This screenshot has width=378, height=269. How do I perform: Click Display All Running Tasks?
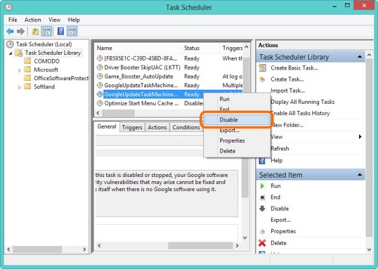point(302,102)
